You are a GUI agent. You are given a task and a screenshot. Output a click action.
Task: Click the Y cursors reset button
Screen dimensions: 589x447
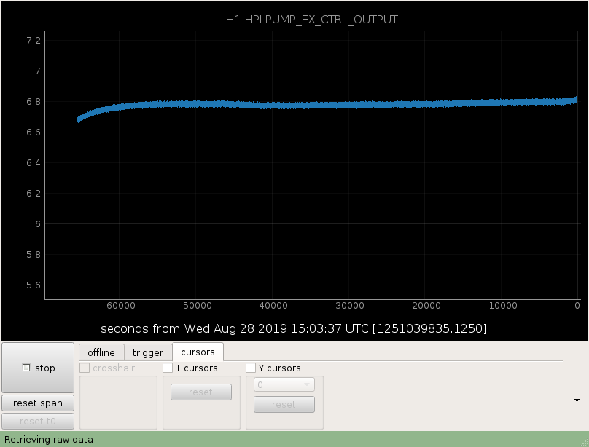point(284,405)
